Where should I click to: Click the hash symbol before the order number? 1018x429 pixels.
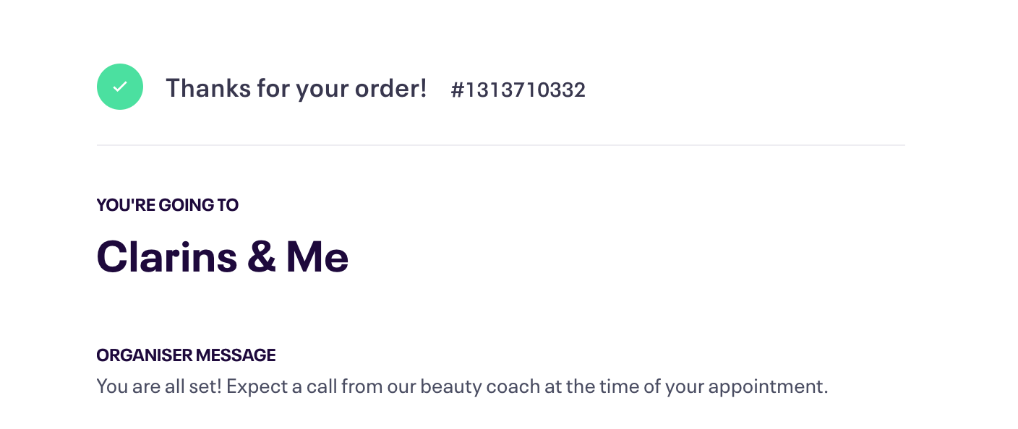(457, 90)
